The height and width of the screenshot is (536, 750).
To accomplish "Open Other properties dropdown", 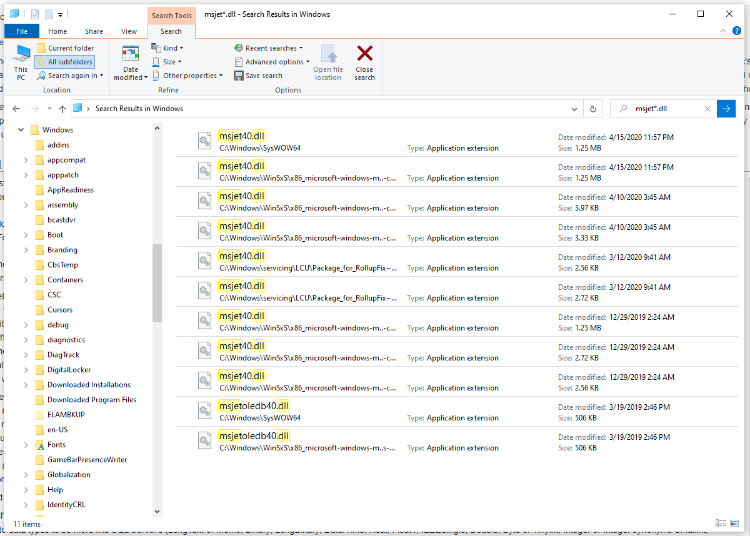I will click(187, 76).
